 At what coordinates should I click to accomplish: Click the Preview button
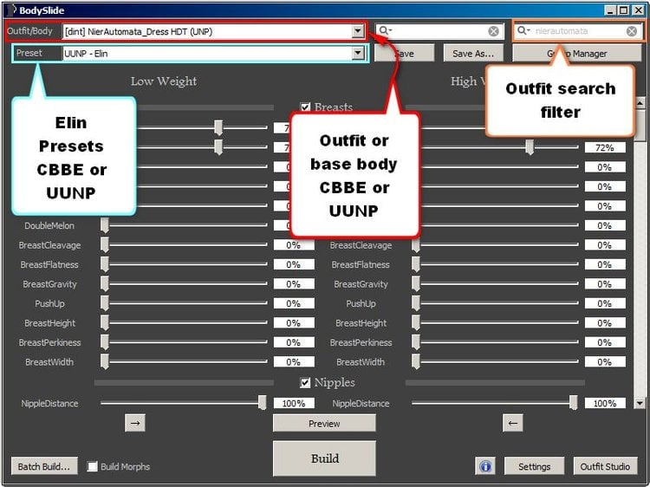[324, 424]
